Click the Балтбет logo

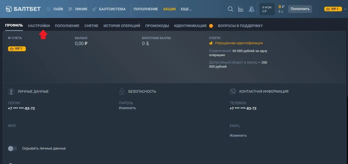23,9
